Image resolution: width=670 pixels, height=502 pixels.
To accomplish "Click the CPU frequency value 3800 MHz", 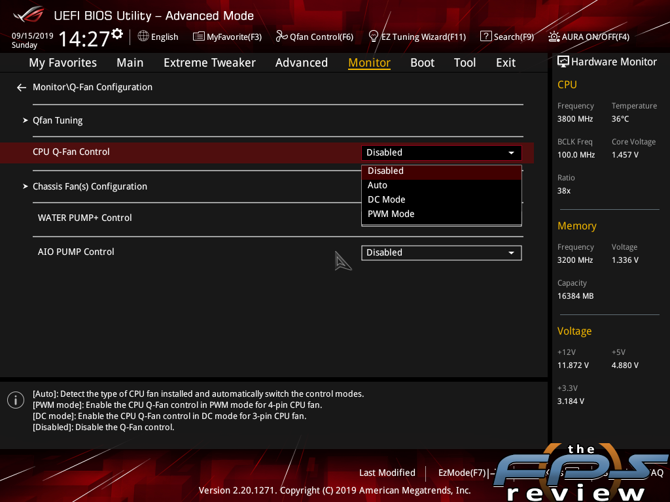I will pyautogui.click(x=574, y=119).
